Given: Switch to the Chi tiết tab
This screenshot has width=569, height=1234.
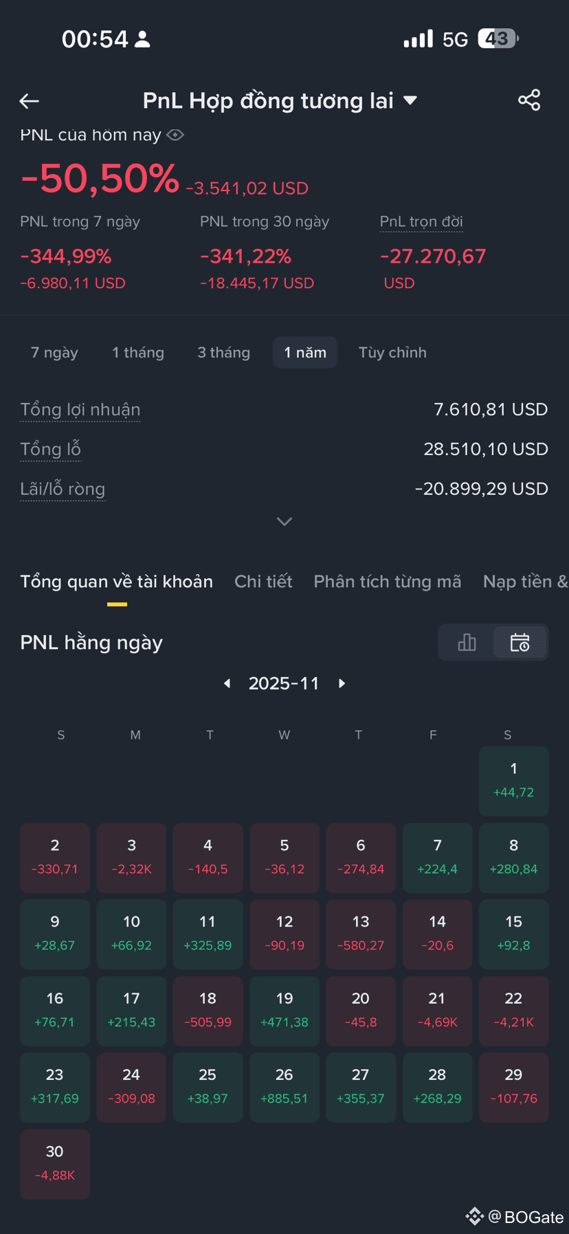Looking at the screenshot, I should (x=263, y=582).
